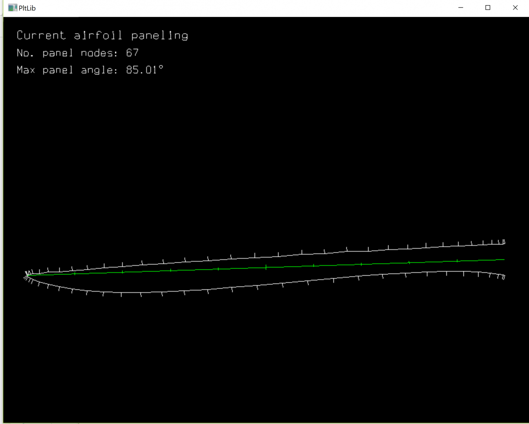Click the PltLib application icon in title bar

coord(12,8)
